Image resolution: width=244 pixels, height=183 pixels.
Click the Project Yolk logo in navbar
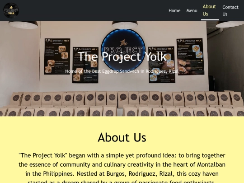point(11,10)
